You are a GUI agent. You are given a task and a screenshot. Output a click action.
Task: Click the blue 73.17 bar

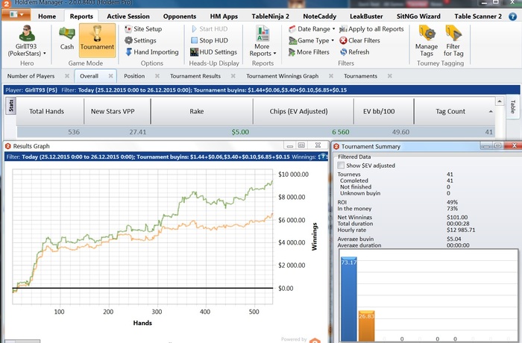(x=348, y=299)
